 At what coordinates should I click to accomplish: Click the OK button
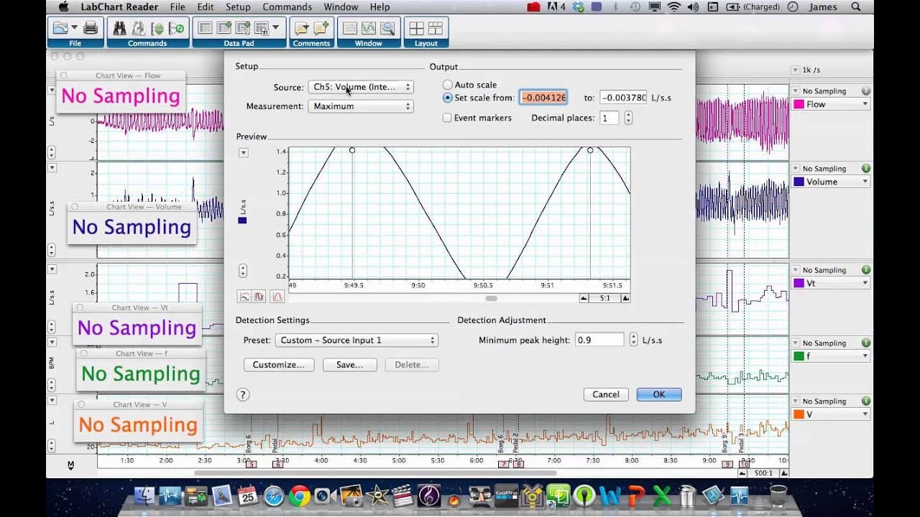[x=659, y=394]
